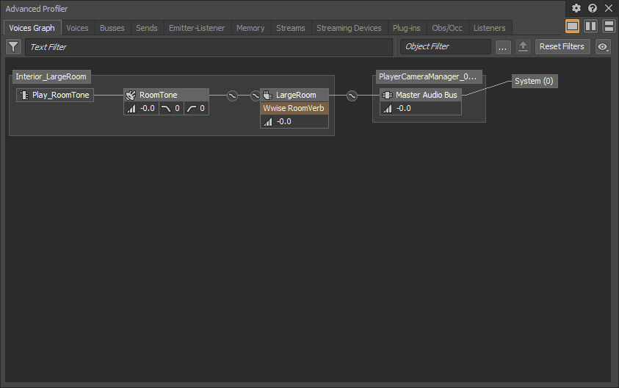Open the Plug-ins tab
Image resolution: width=619 pixels, height=388 pixels.
point(407,28)
